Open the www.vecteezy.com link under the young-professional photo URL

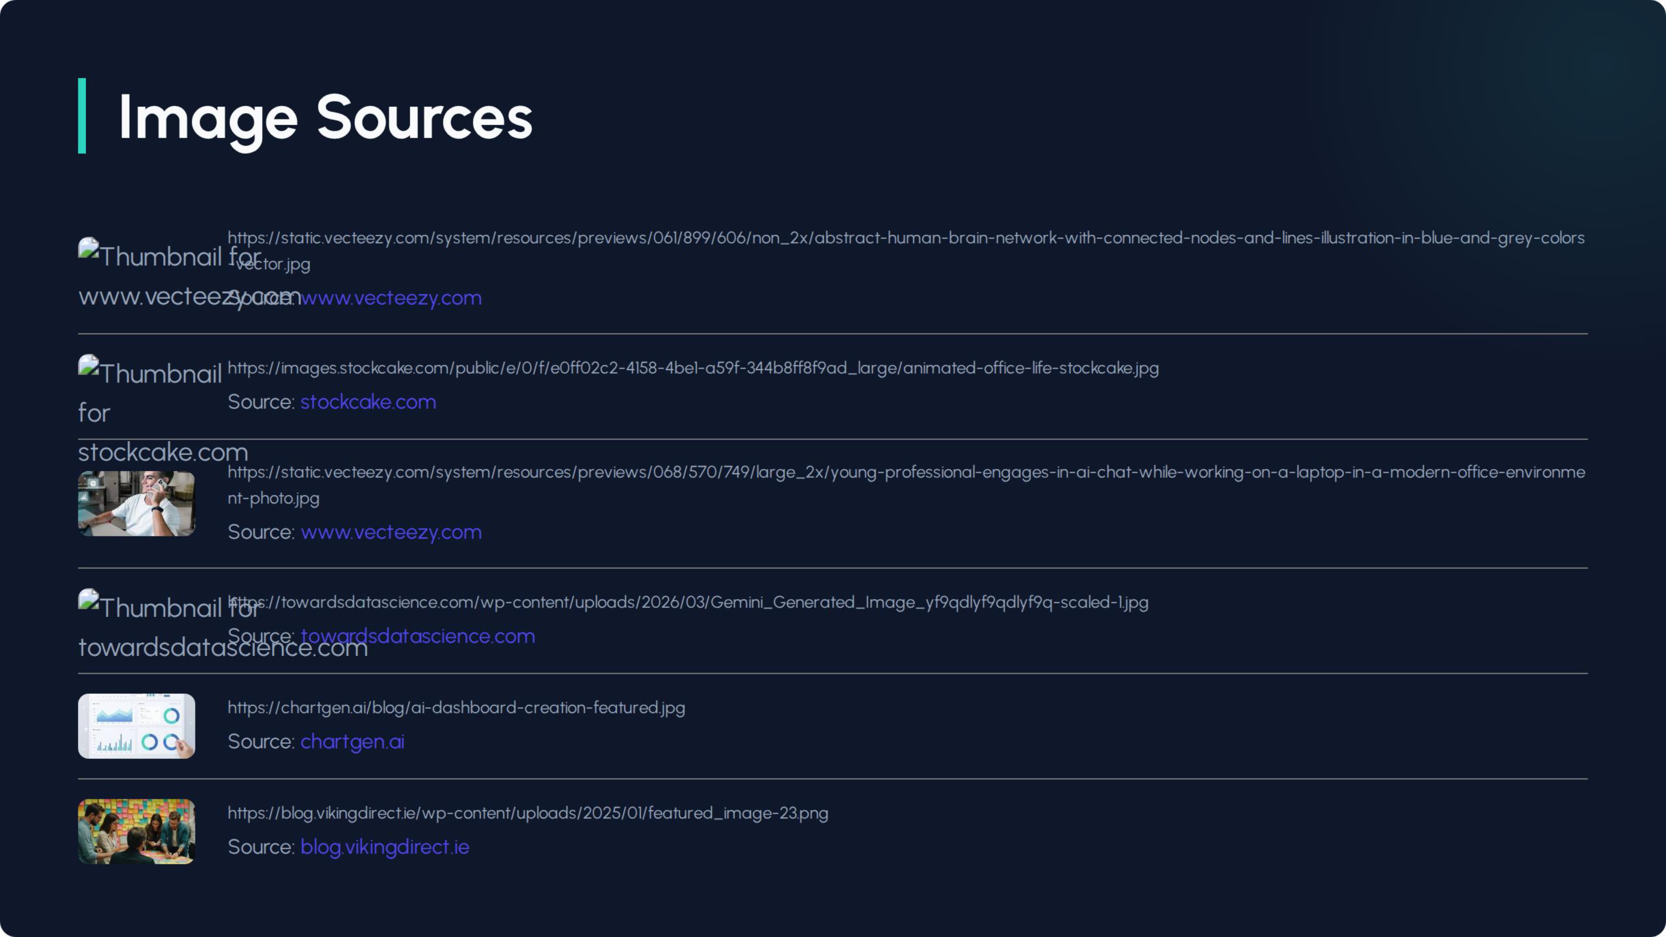(x=390, y=532)
